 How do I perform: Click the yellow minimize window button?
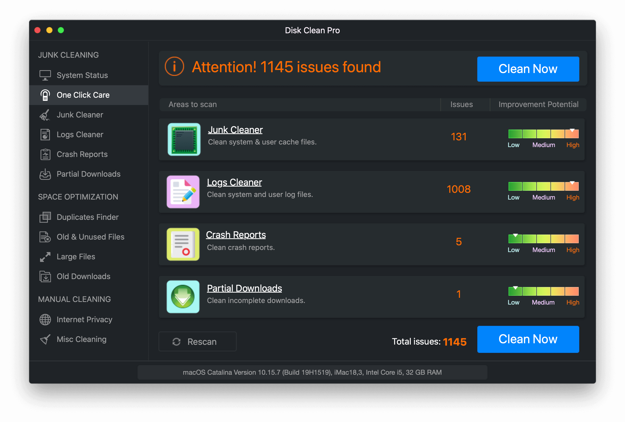coord(49,30)
